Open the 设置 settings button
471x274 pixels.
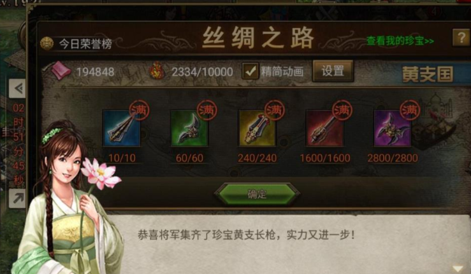tap(333, 71)
